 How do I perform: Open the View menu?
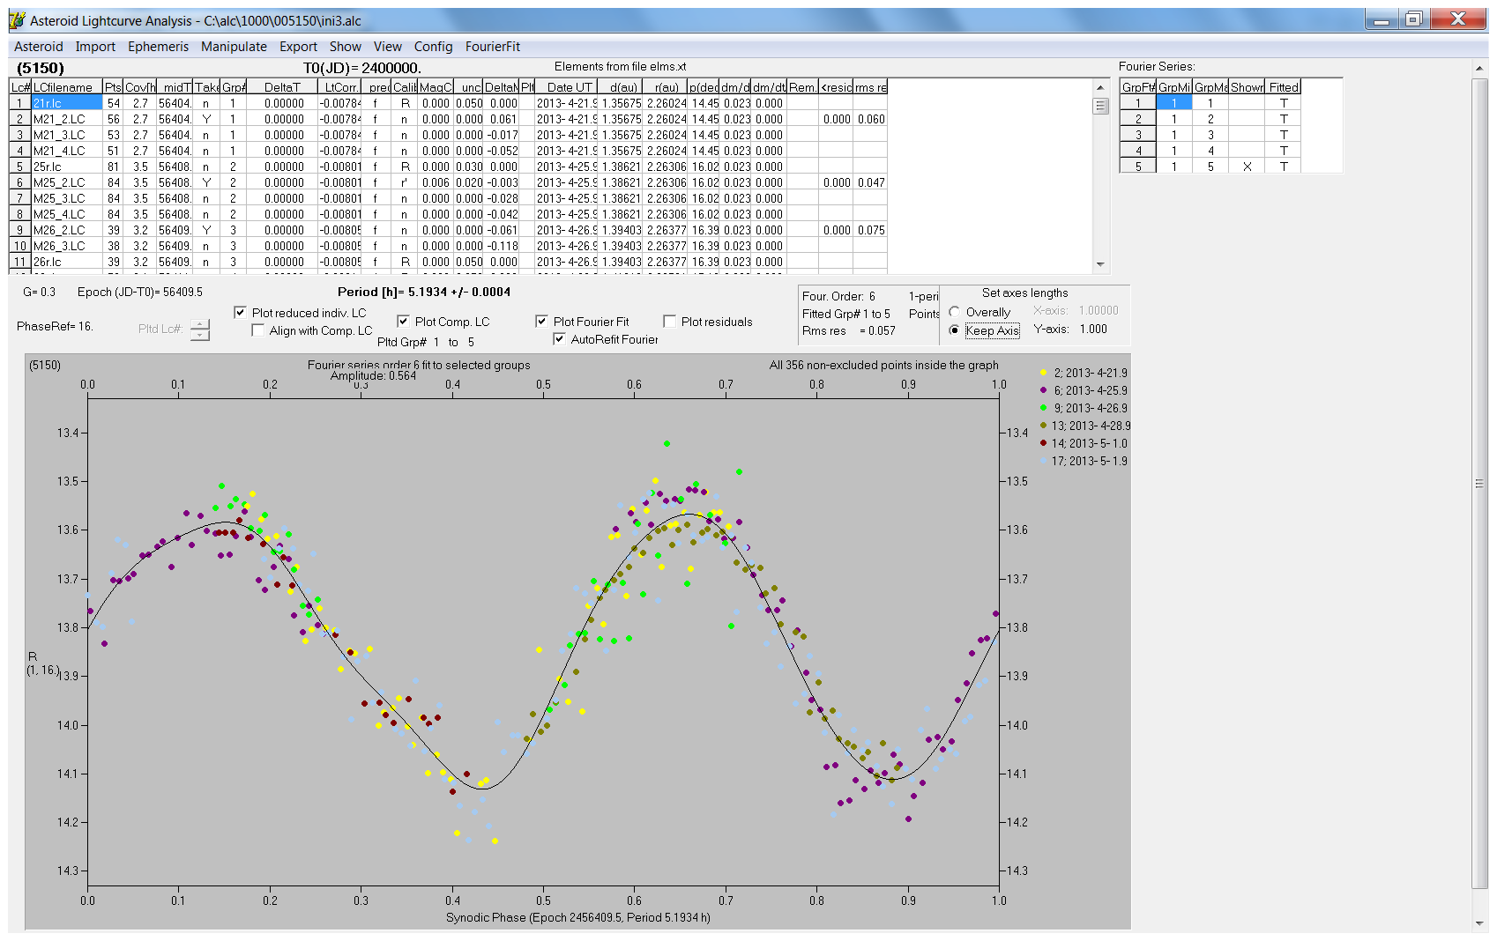coord(387,47)
